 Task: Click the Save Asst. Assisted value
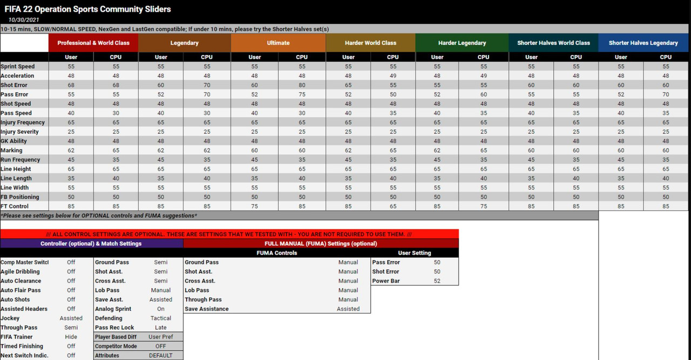[x=161, y=300]
